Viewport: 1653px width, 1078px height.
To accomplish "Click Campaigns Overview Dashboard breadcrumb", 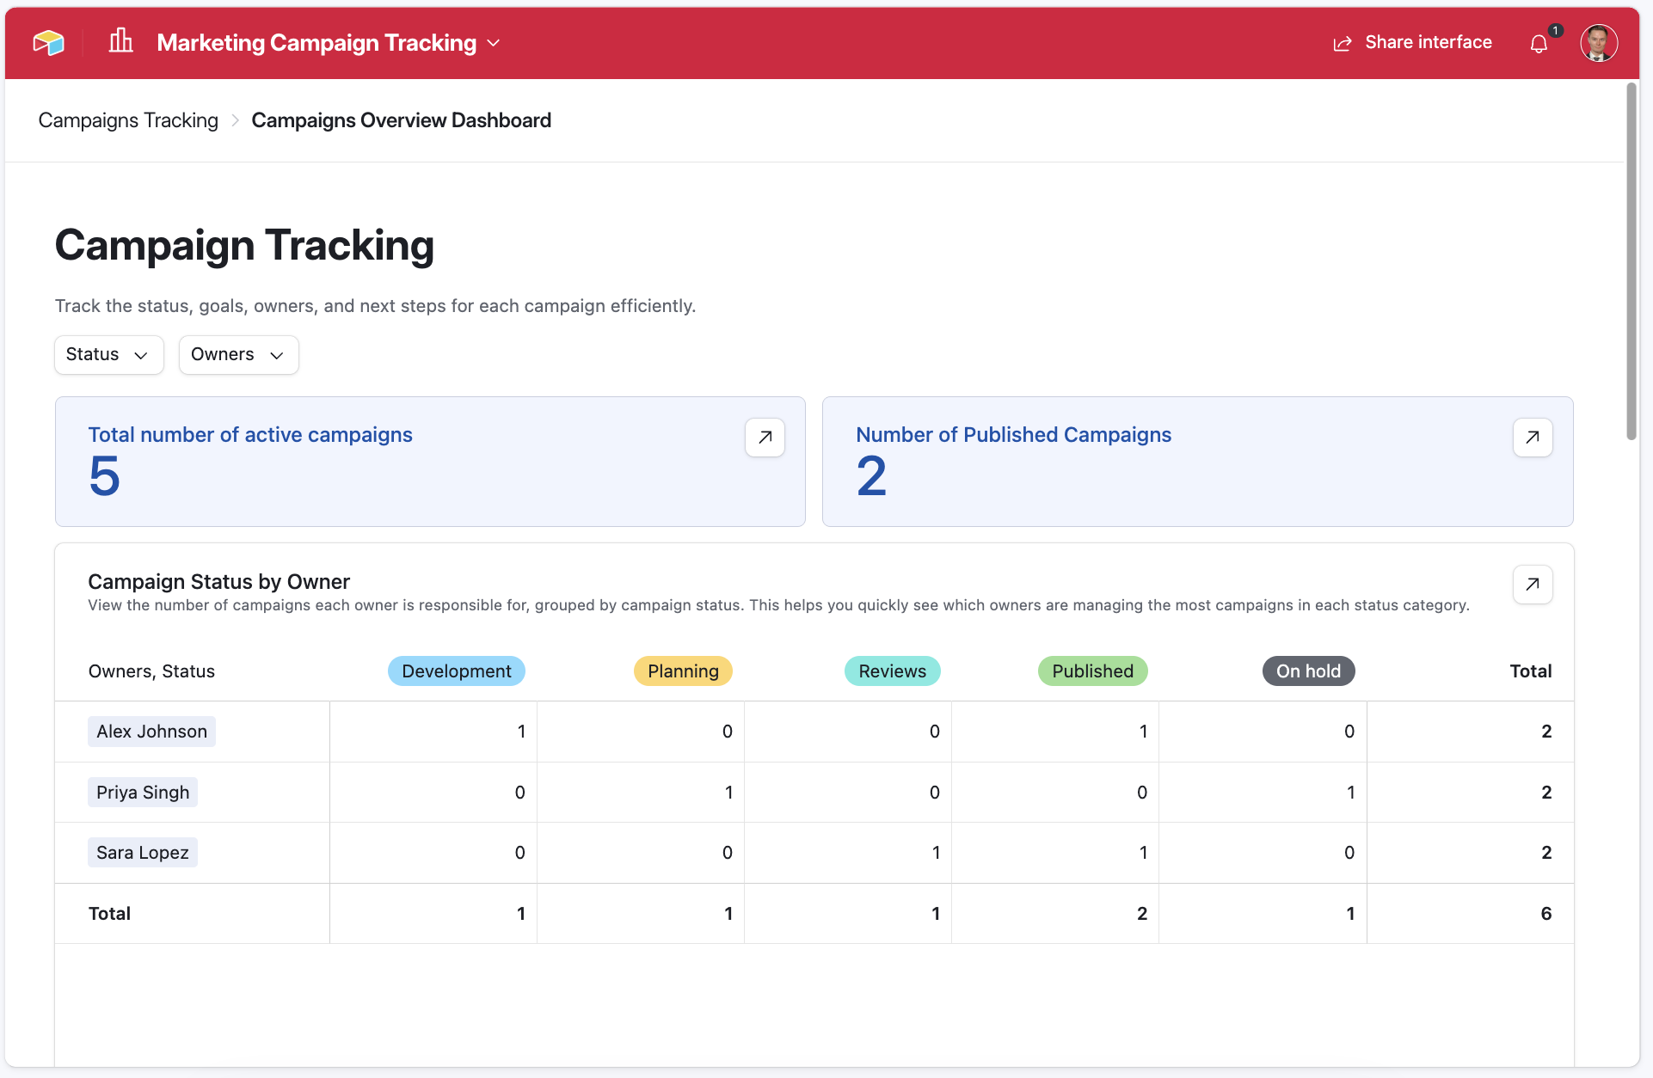I will tap(402, 120).
